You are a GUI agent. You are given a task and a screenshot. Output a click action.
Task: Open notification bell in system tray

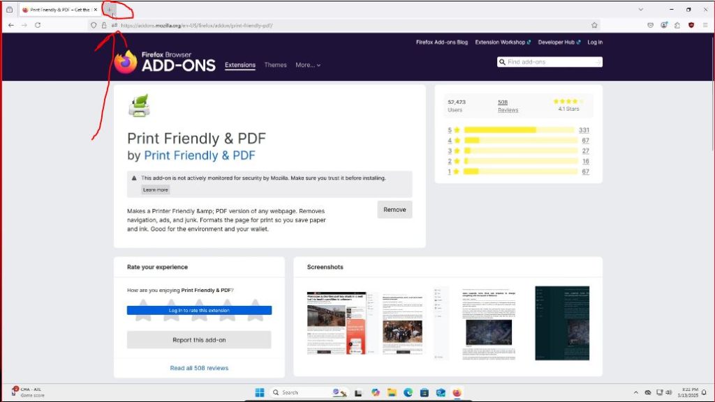pos(704,392)
